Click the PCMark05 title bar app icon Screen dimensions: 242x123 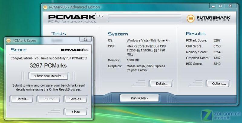(45, 7)
